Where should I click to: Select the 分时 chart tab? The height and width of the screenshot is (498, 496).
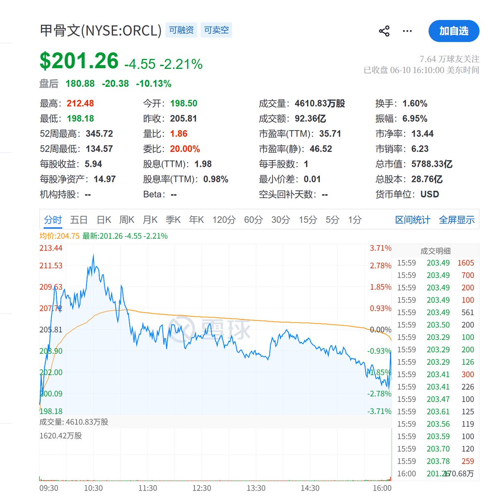(x=53, y=220)
